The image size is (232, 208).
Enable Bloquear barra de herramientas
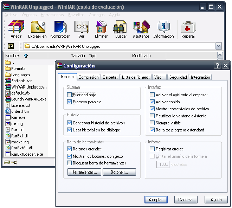(69, 163)
